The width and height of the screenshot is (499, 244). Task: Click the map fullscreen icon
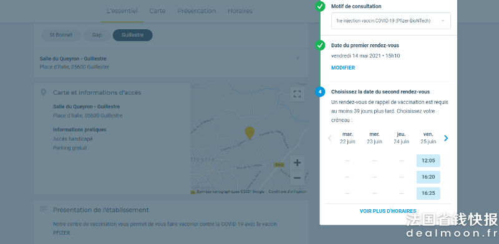pyautogui.click(x=297, y=94)
